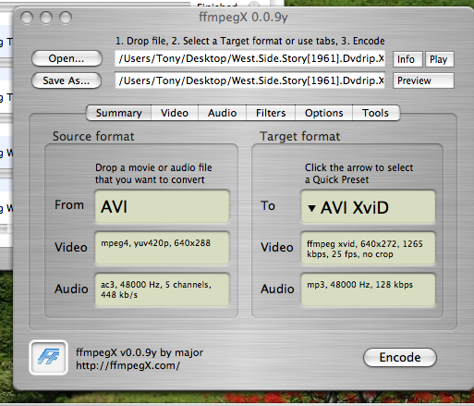Click the source audio ac3 info box
The height and width of the screenshot is (406, 474).
162,289
